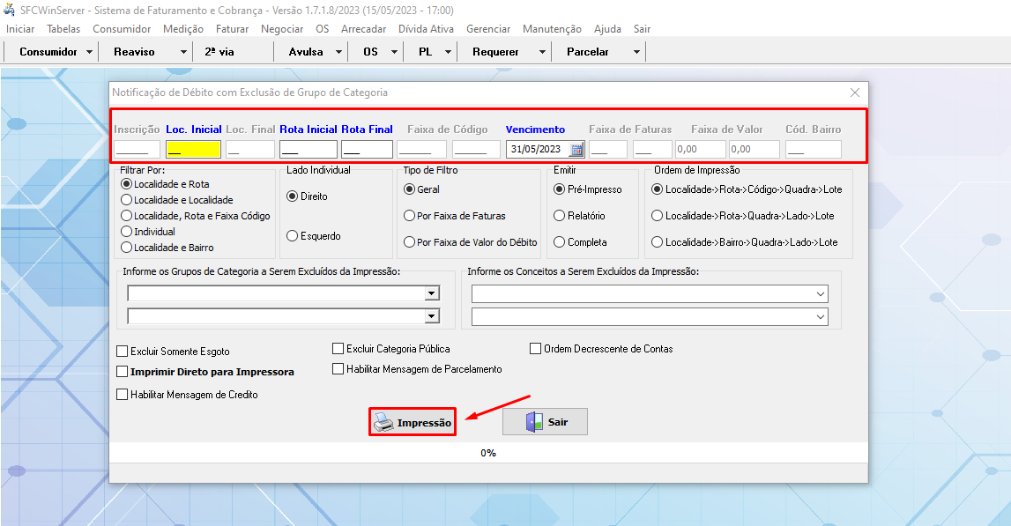Open the Consumidor toolbar dropdown arrow
1011x526 pixels.
point(90,52)
